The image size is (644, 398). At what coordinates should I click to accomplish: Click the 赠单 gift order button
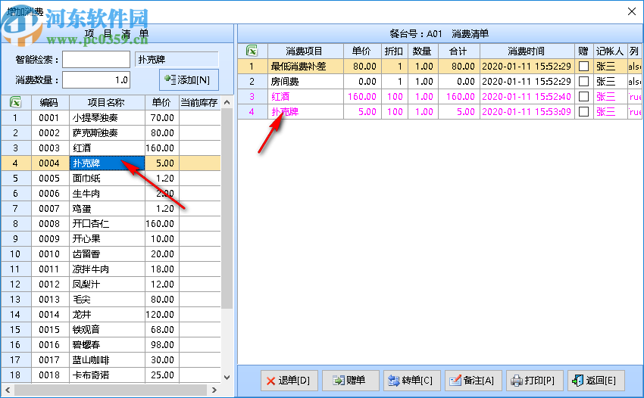[350, 381]
